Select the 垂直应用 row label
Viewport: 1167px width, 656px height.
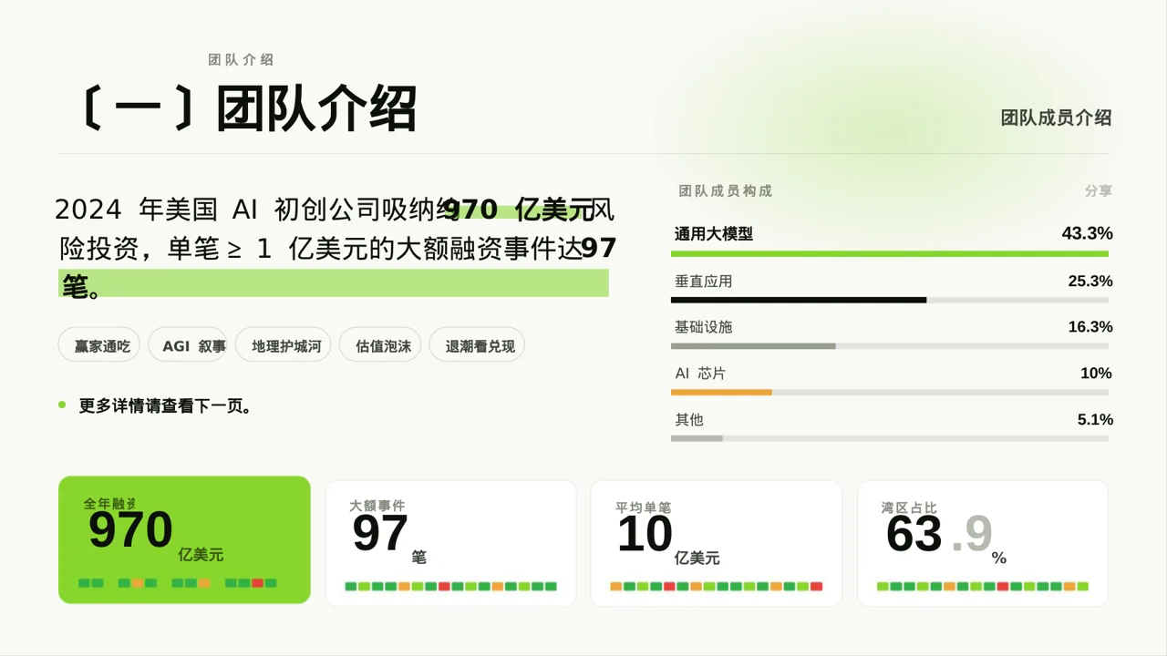(x=704, y=282)
